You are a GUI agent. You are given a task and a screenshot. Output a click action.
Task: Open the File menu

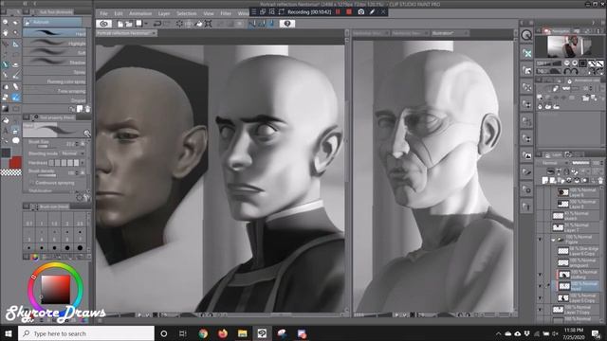[x=103, y=13]
